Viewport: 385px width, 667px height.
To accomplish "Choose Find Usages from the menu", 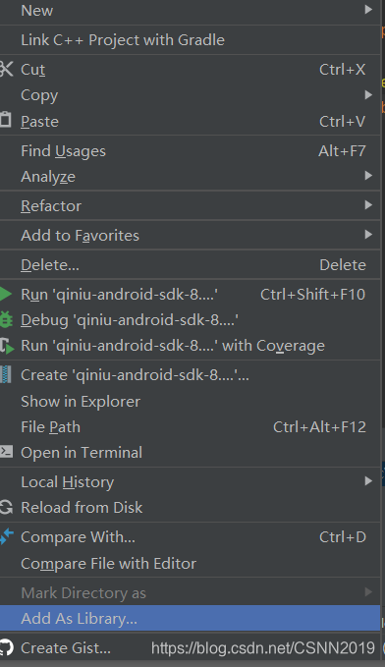I will pos(190,151).
